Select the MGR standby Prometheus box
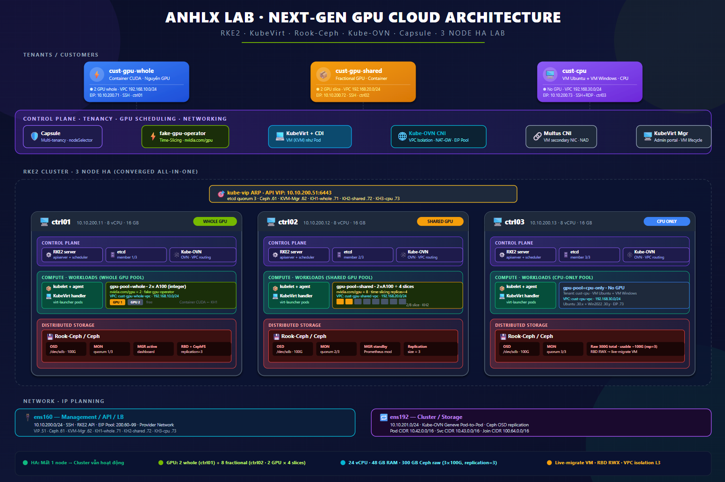This screenshot has width=725, height=482. (380, 349)
